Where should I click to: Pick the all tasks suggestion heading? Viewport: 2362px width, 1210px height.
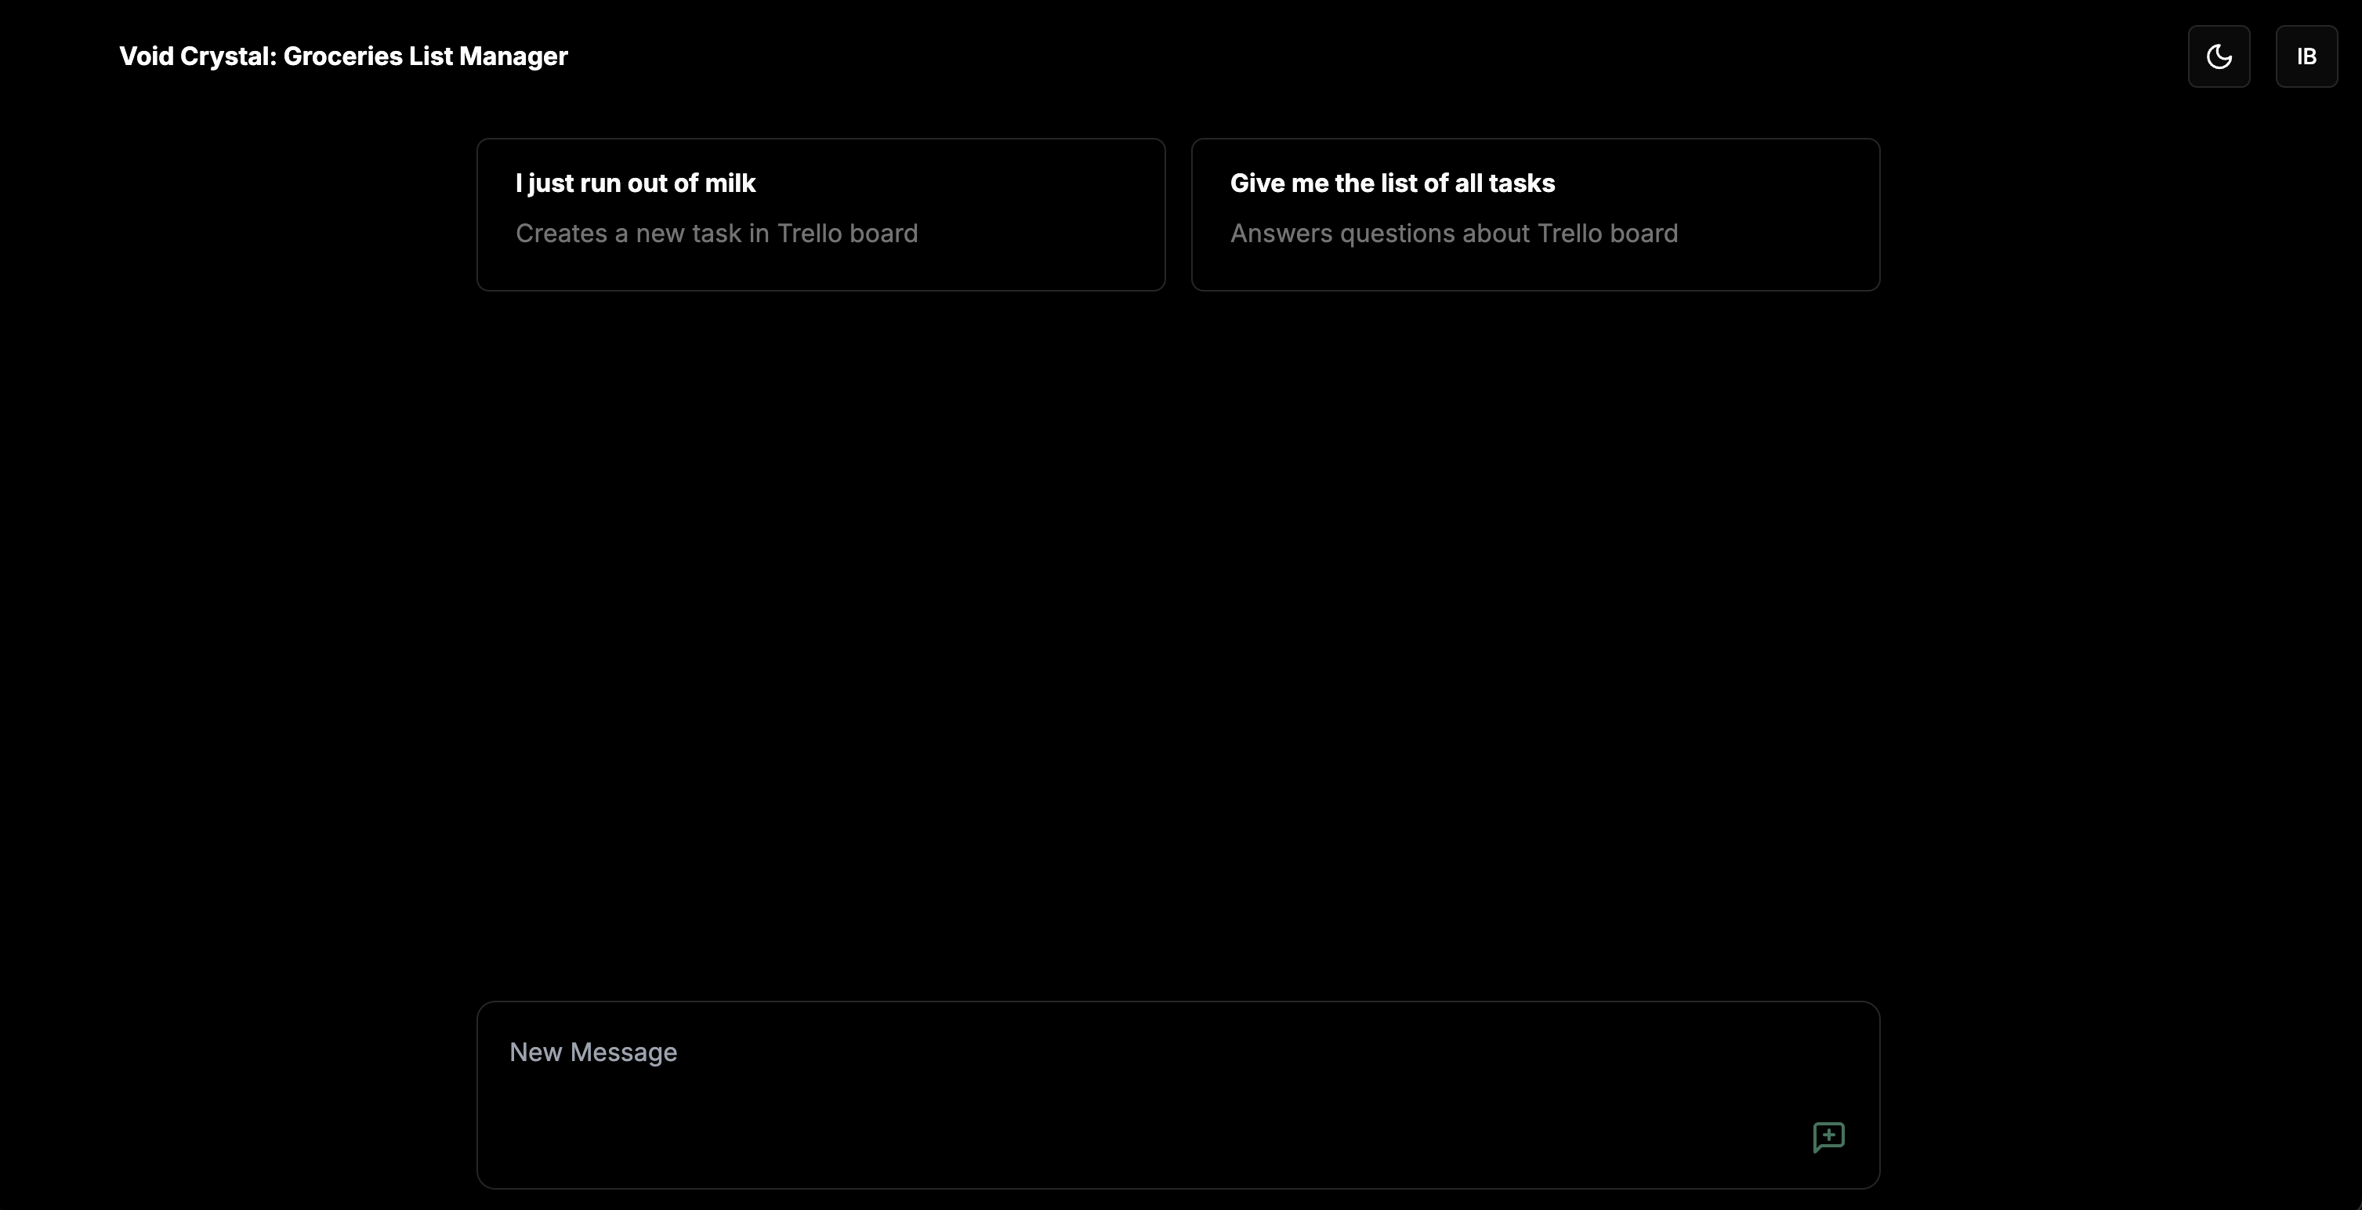(x=1392, y=183)
